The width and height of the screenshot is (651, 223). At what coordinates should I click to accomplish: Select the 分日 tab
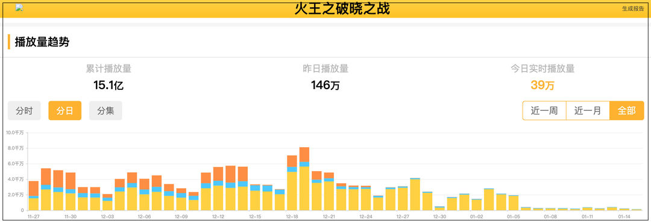[64, 110]
